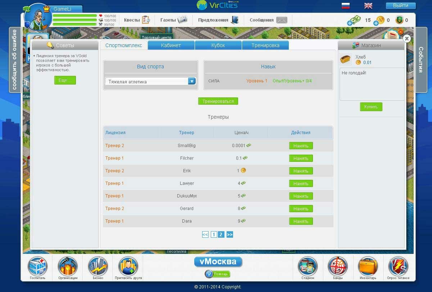Open the Организации icon
The image size is (432, 292).
click(x=68, y=267)
